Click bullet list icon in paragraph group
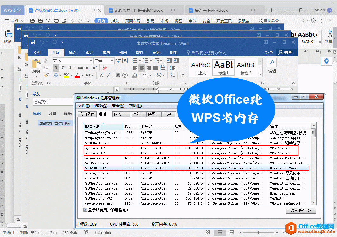Screen dimensions: 337x237 tap(135, 61)
